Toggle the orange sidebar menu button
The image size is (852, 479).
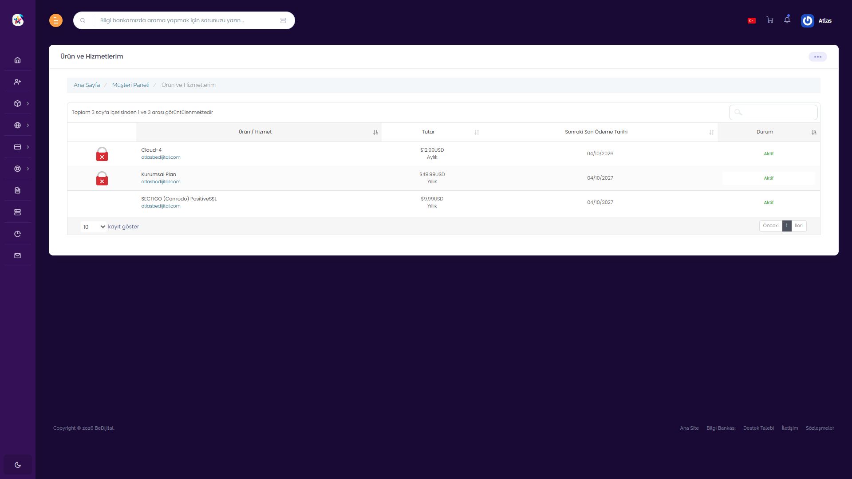pos(56,20)
